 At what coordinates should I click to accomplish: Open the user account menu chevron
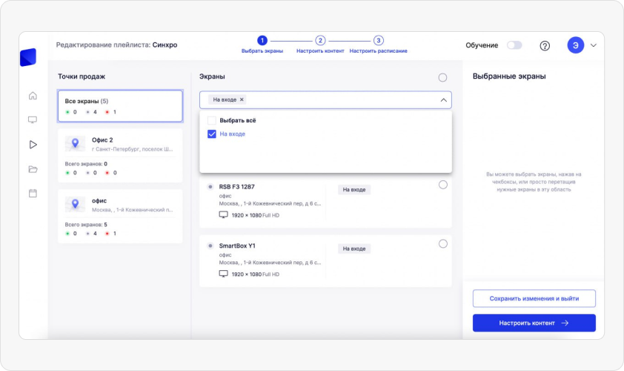click(594, 45)
